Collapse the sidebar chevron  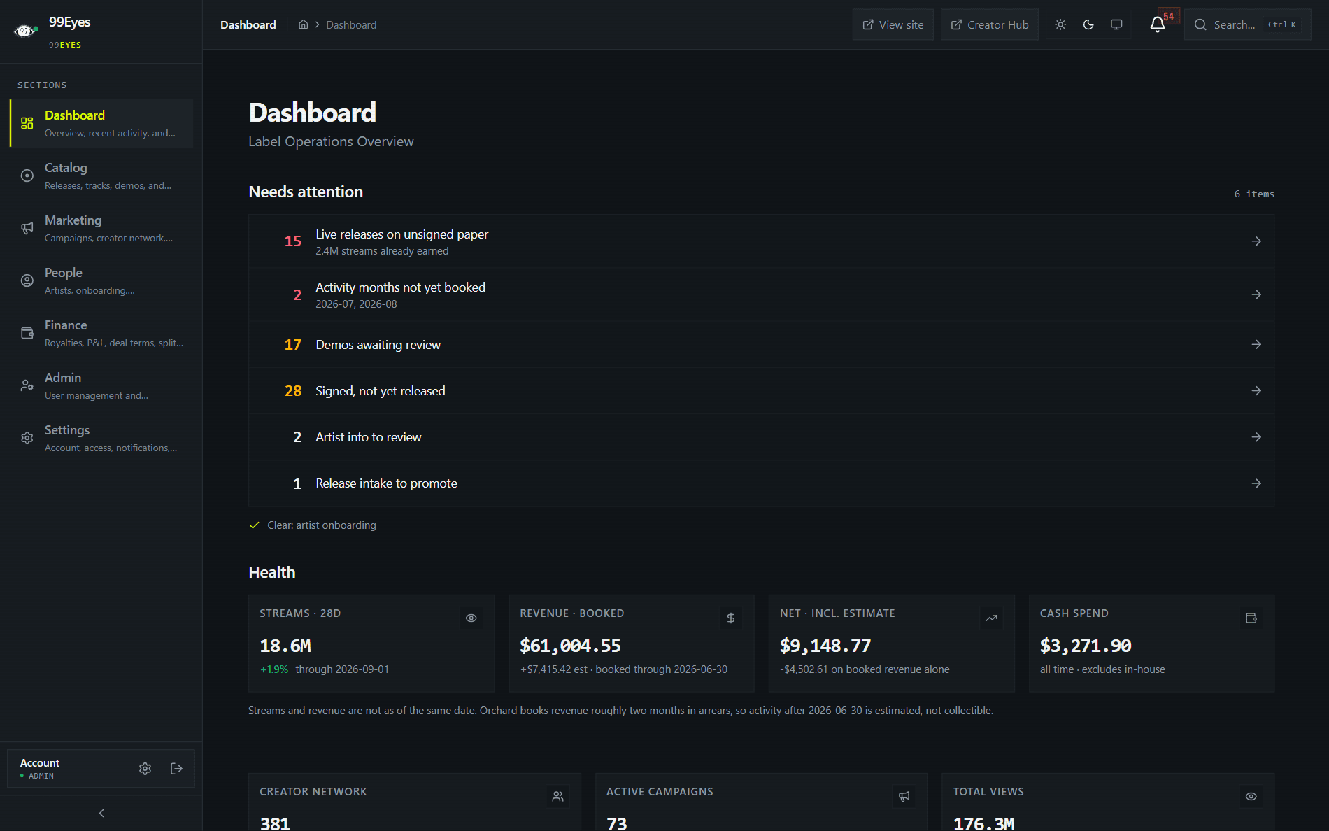click(101, 813)
